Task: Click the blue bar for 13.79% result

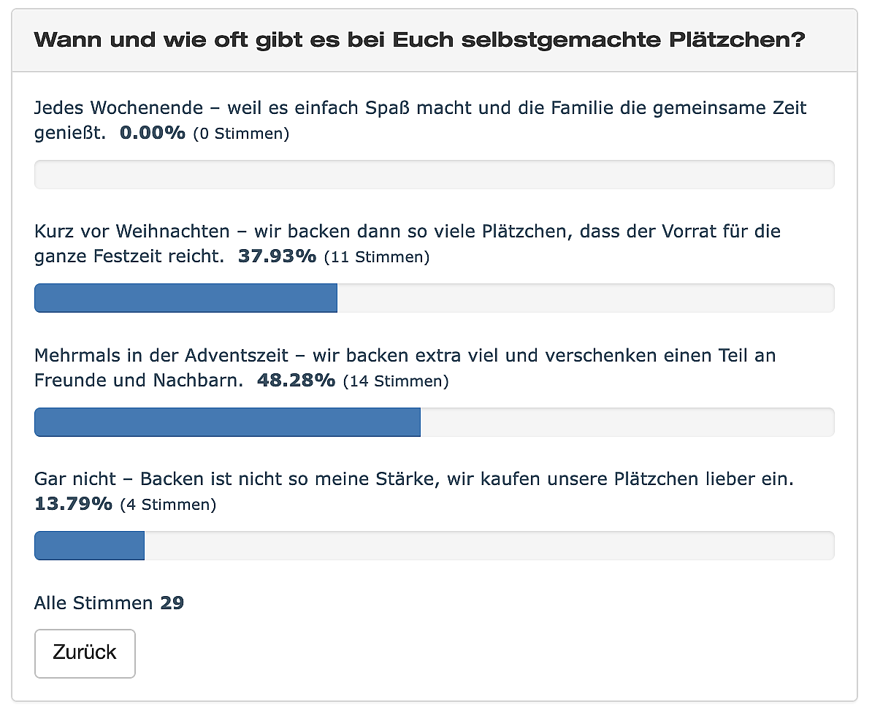Action: coord(89,546)
